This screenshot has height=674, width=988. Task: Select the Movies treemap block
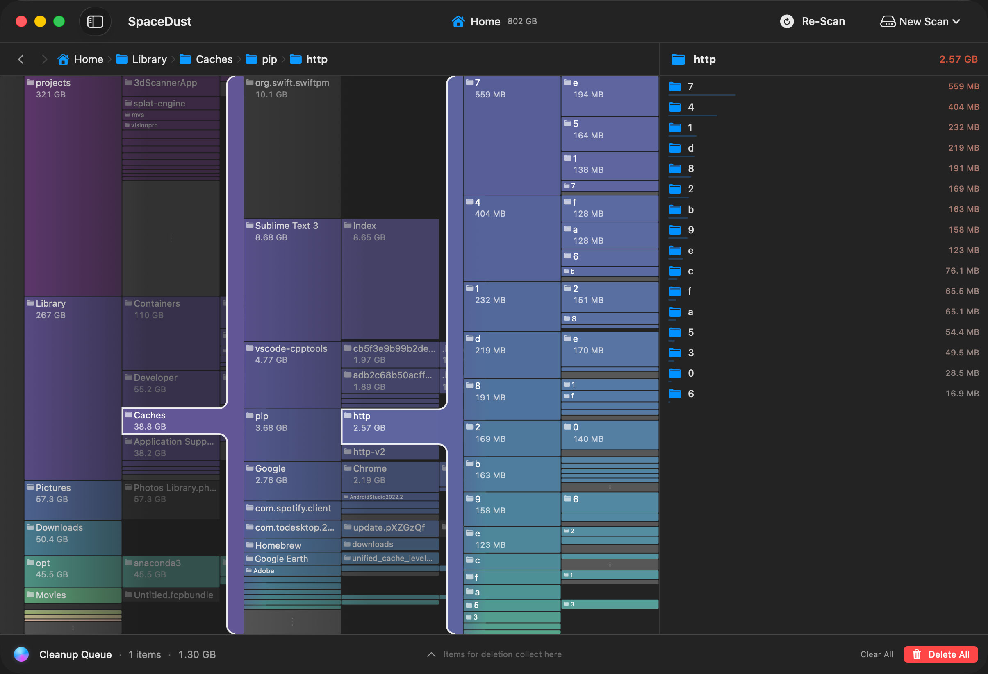(x=73, y=595)
